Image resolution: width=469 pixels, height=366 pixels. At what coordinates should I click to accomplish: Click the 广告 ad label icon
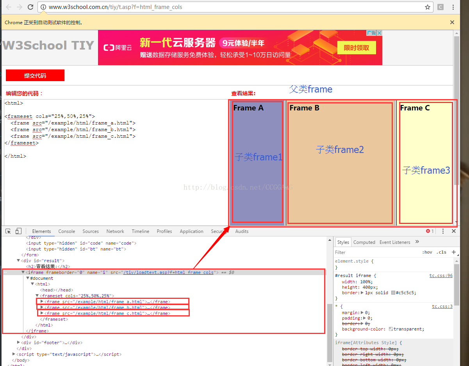tap(371, 33)
